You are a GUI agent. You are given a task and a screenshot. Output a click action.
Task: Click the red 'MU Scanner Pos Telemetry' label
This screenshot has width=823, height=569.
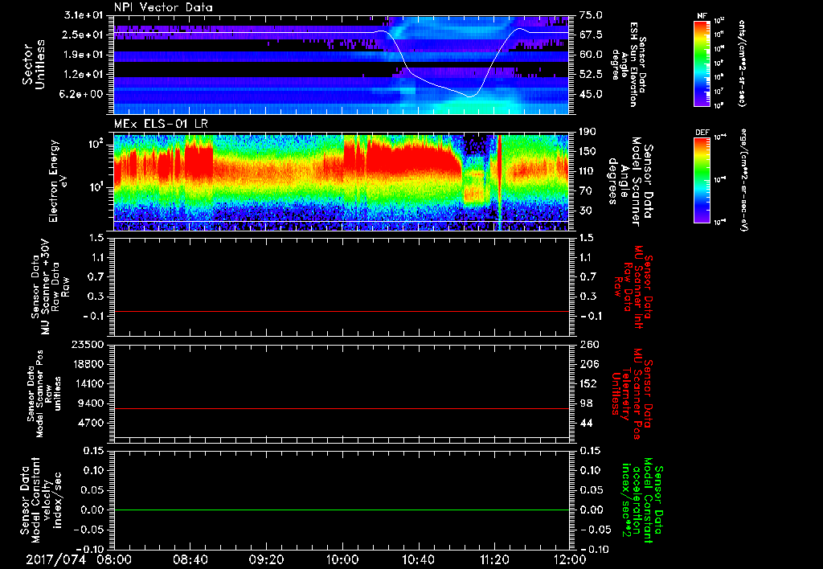(x=632, y=395)
